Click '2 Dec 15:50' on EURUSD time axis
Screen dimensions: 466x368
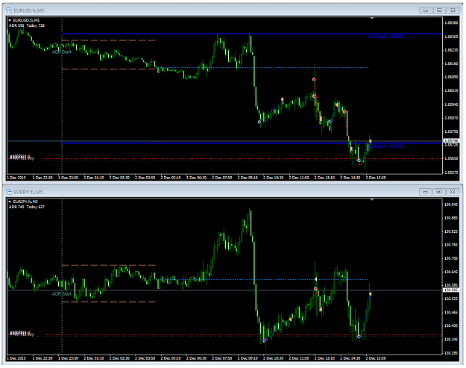coord(376,178)
